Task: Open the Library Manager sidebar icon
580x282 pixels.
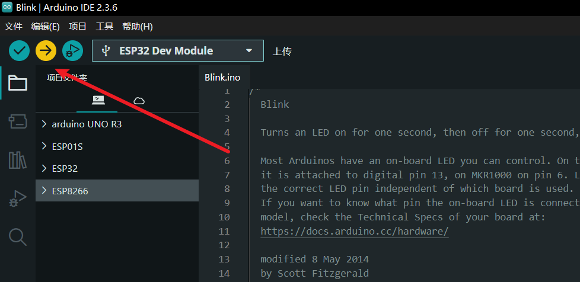Action: click(17, 160)
